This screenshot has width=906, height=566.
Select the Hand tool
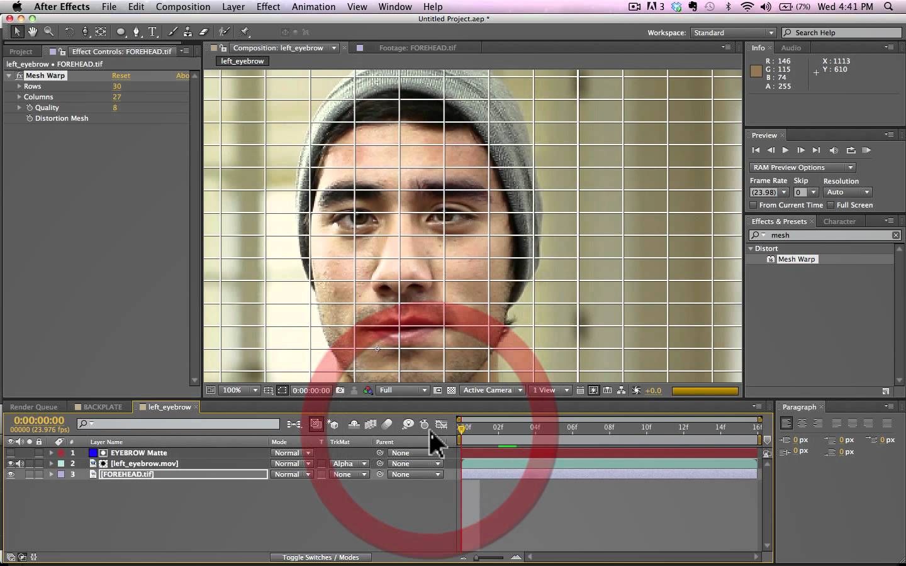tap(32, 31)
